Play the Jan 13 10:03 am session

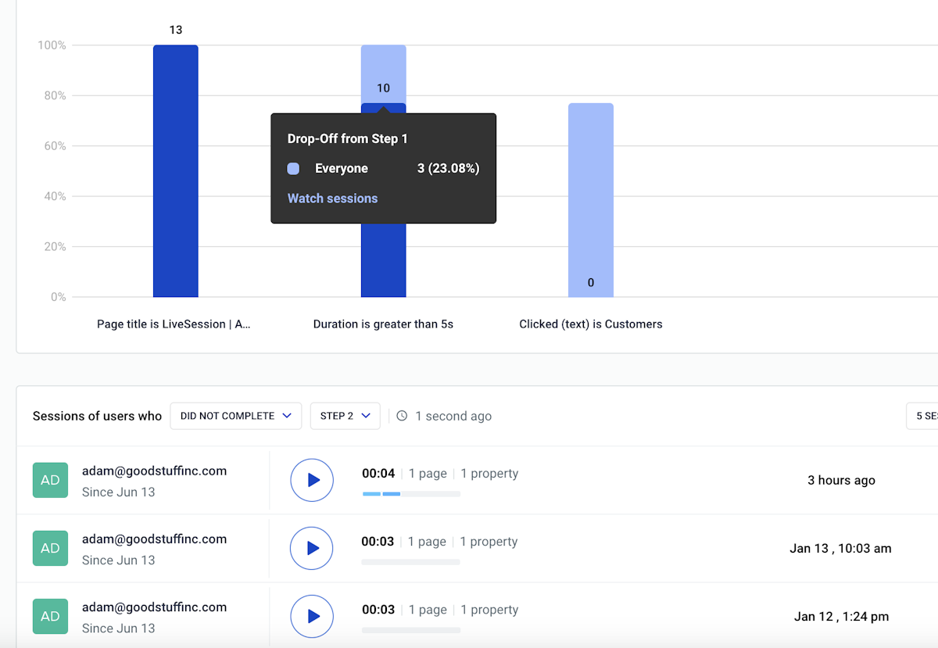tap(312, 548)
